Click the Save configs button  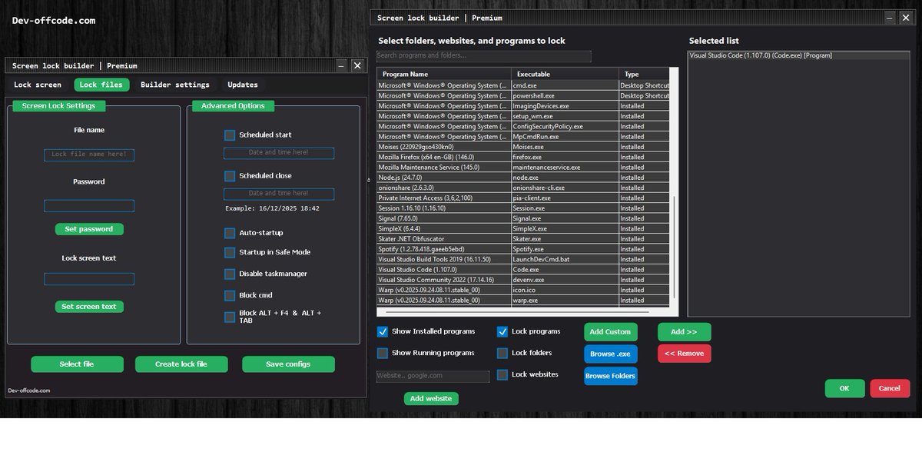(x=288, y=364)
